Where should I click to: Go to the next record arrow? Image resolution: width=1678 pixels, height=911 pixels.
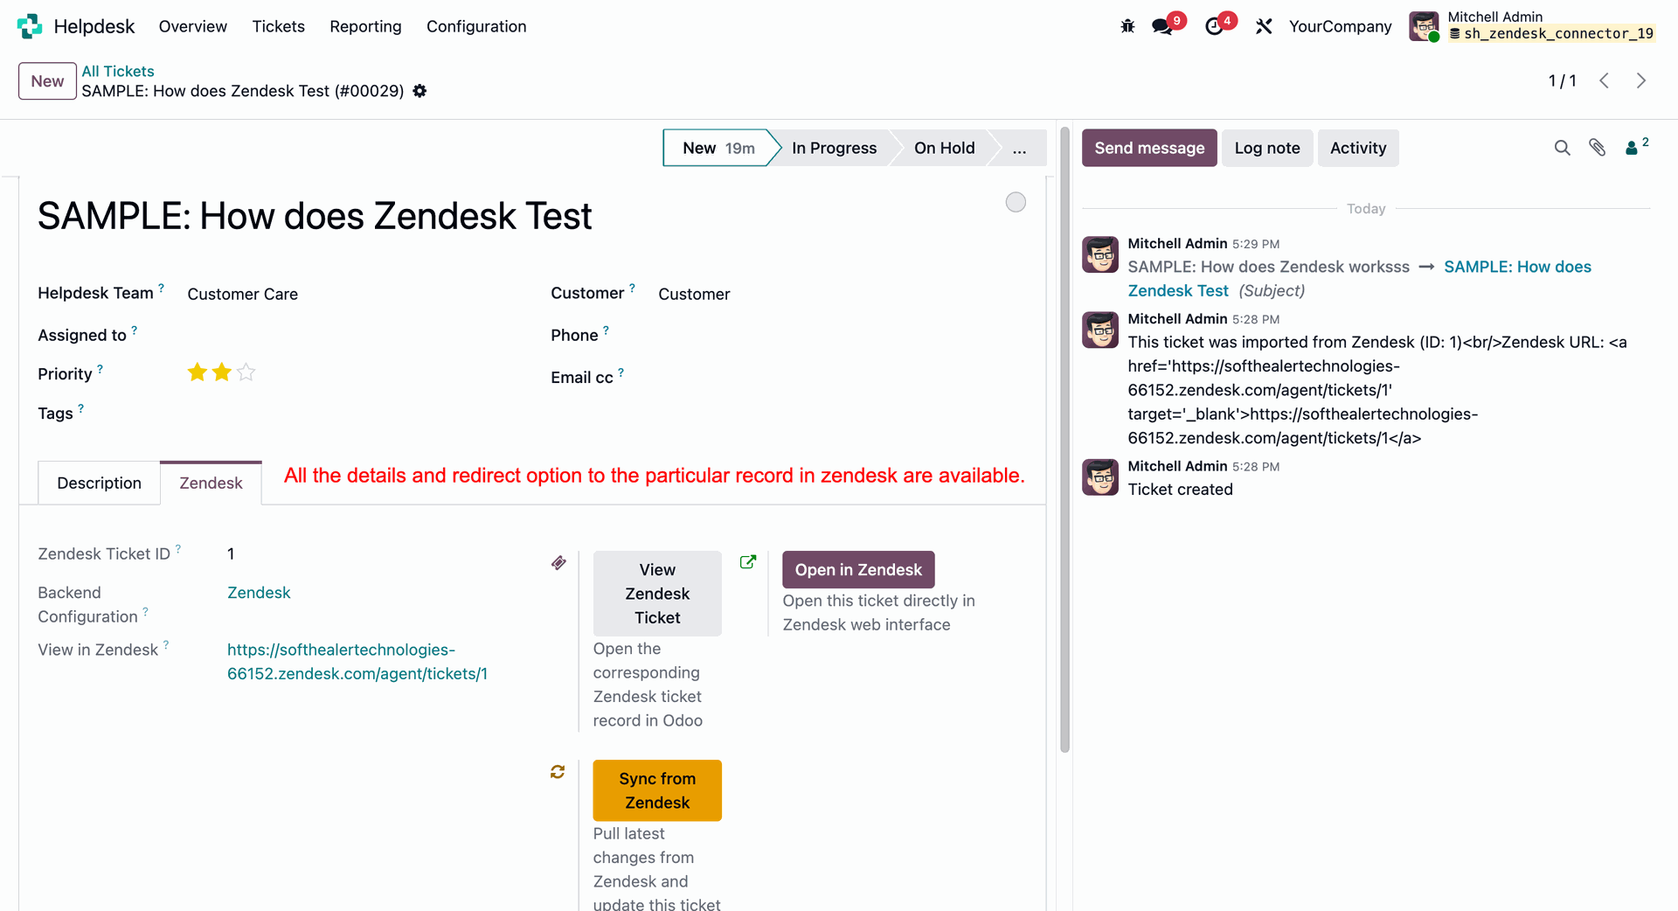(1641, 80)
